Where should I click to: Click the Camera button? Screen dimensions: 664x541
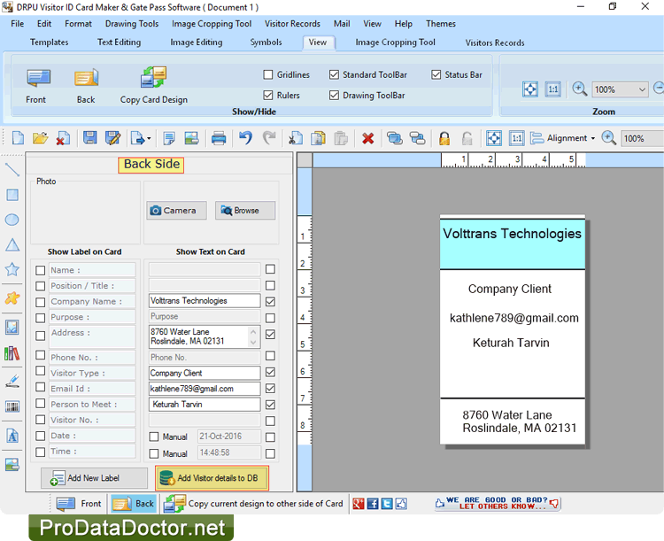click(x=176, y=210)
